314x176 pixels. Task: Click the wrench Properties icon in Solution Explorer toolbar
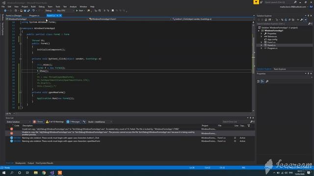[302, 20]
